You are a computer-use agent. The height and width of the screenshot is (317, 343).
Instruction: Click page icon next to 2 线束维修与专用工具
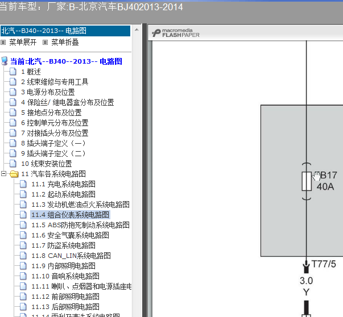[13, 82]
